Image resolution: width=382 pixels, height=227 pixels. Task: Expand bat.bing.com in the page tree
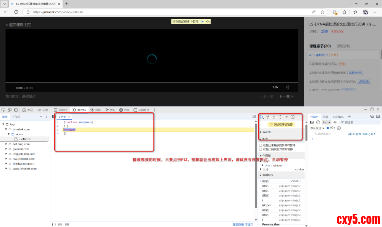pyautogui.click(x=6, y=144)
